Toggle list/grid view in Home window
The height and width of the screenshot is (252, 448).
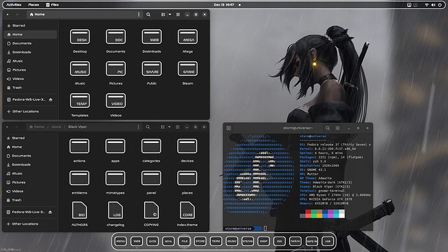[x=163, y=14]
